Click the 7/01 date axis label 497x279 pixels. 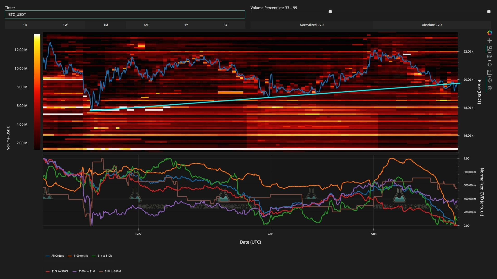[x=271, y=234]
